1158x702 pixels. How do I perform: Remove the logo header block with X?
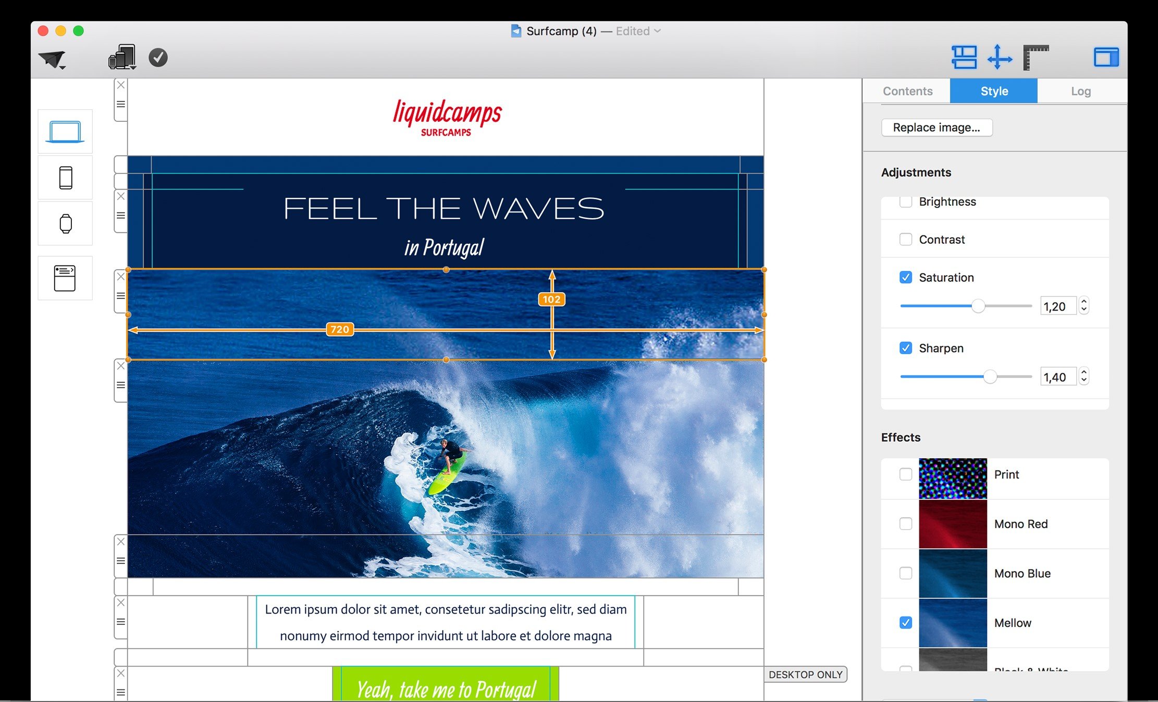coord(121,85)
